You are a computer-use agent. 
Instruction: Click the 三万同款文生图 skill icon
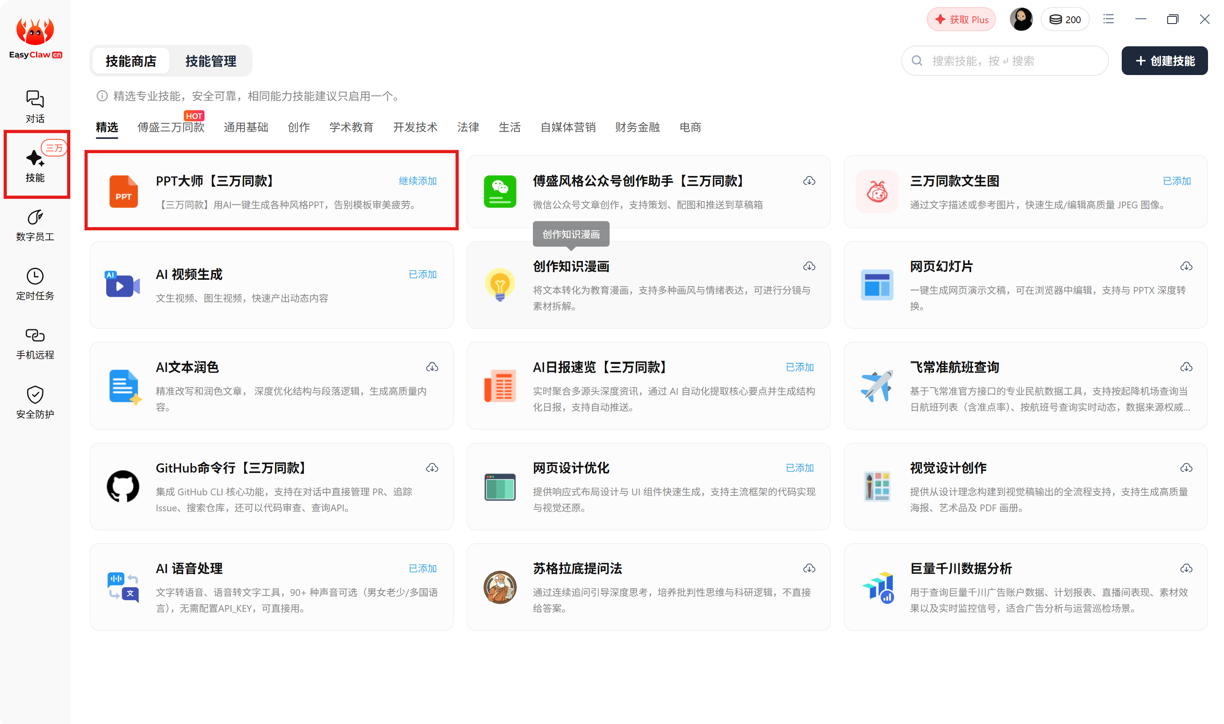[877, 191]
